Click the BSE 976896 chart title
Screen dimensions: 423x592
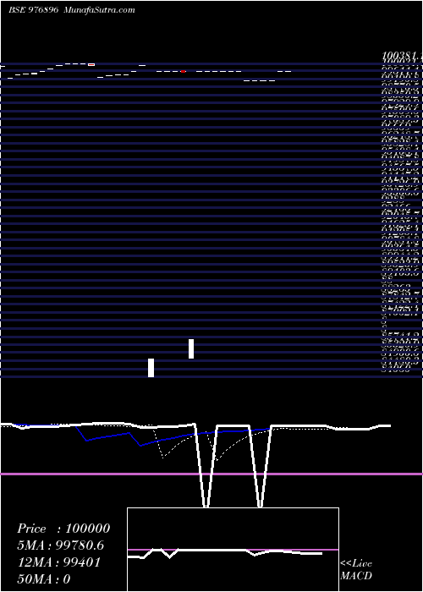33,10
